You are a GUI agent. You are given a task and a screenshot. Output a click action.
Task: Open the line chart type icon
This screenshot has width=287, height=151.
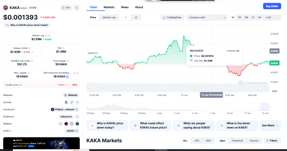(x=126, y=17)
